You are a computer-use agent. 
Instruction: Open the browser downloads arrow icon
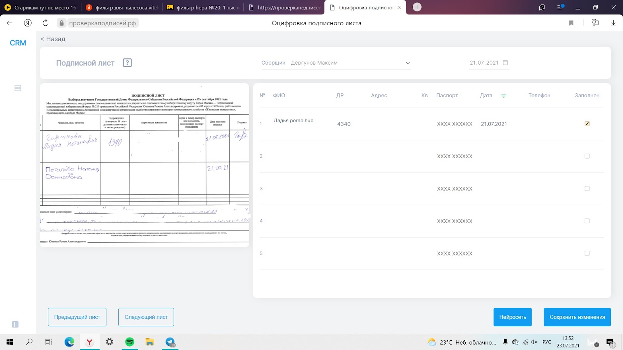coord(613,23)
